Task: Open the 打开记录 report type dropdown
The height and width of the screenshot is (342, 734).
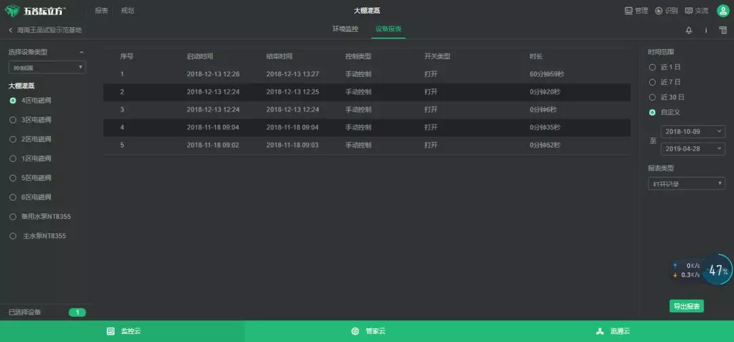Action: coord(686,184)
